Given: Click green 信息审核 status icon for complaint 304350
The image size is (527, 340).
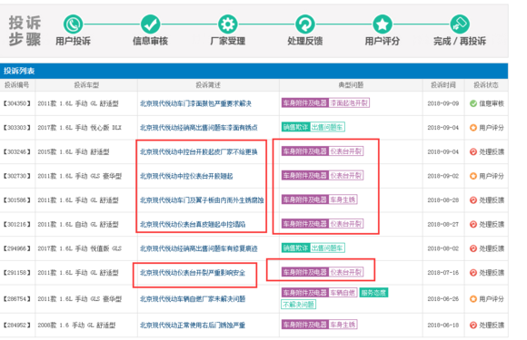Looking at the screenshot, I should (473, 103).
